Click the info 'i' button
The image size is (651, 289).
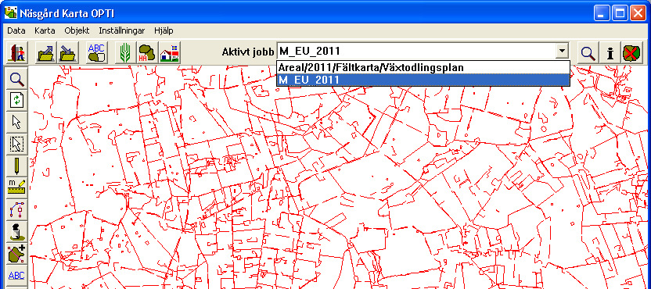click(x=610, y=52)
